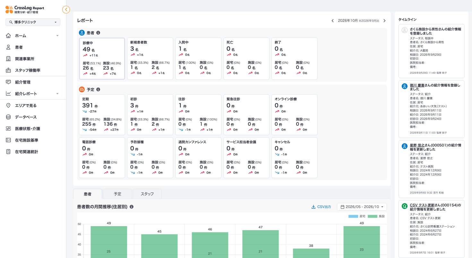Switch to the 予定 tab
This screenshot has height=258, width=472.
pyautogui.click(x=117, y=194)
